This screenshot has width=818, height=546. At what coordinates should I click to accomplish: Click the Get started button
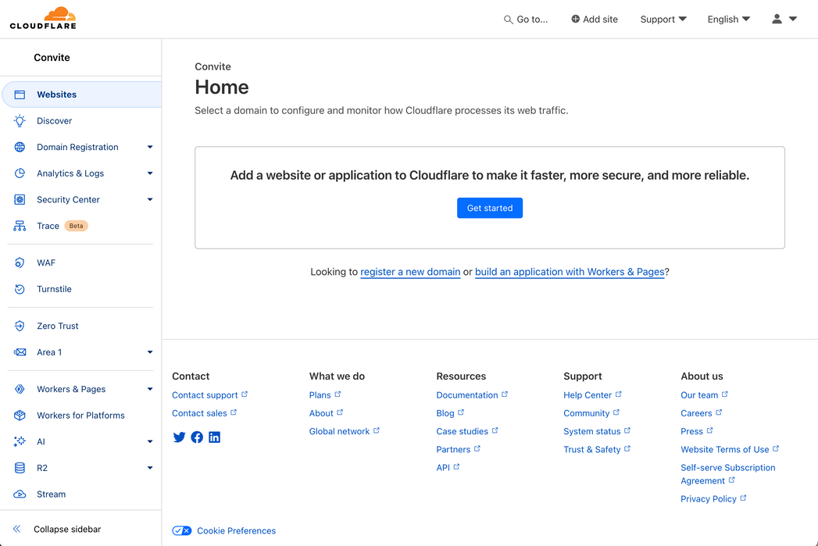490,209
